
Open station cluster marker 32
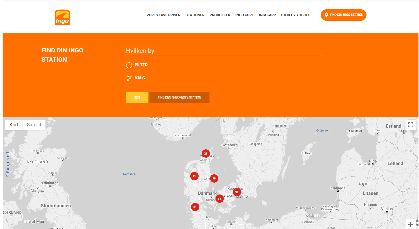coord(237,192)
